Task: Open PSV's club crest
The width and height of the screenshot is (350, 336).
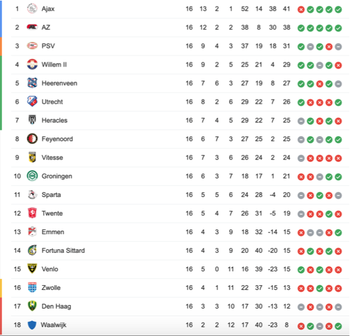Action: click(x=32, y=46)
